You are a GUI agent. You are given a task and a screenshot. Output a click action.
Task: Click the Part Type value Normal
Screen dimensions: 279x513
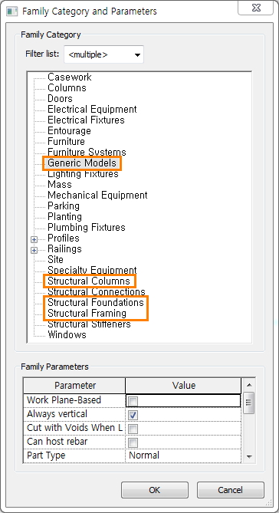click(144, 455)
